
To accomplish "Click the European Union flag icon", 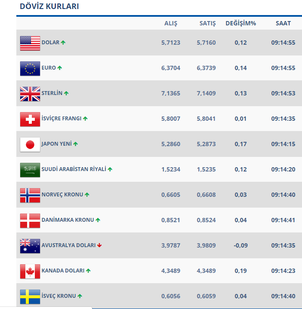I will pos(30,68).
